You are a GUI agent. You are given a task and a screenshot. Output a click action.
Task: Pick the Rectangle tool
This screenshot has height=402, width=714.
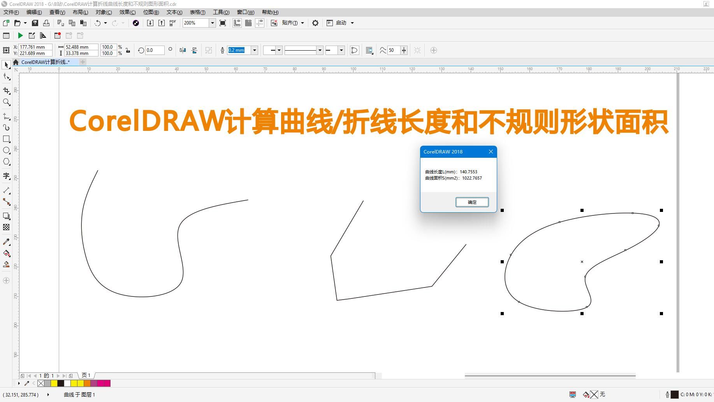click(6, 139)
